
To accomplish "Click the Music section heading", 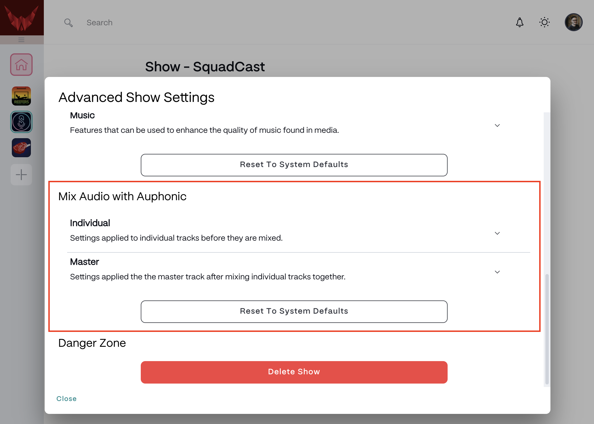I will click(x=82, y=115).
